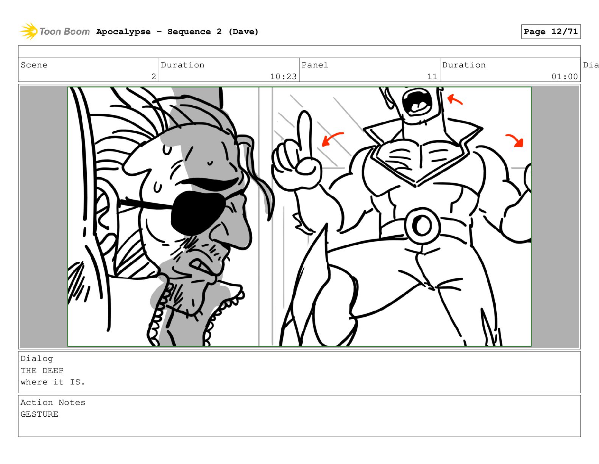Viewport: 599px width, 464px height.
Task: Click the 'Page 12/71' box
Action: tap(551, 32)
